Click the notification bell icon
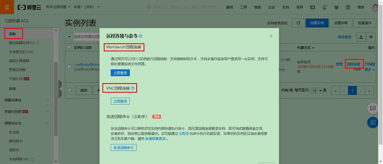 pos(324,7)
